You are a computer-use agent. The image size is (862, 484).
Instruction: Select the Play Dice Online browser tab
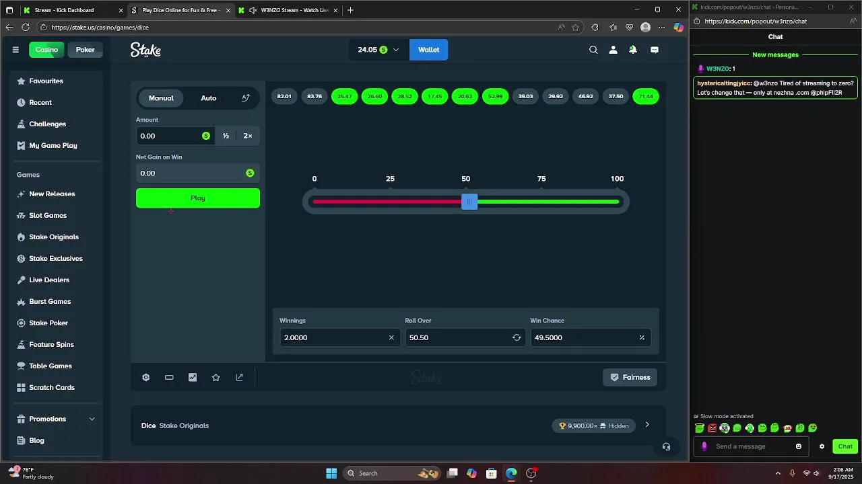click(180, 10)
